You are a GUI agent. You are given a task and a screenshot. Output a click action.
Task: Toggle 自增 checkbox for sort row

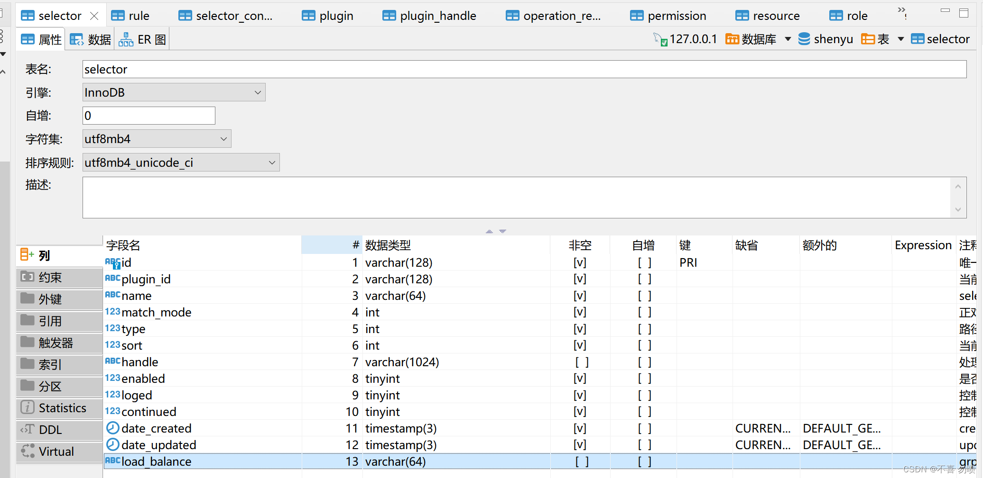(644, 345)
